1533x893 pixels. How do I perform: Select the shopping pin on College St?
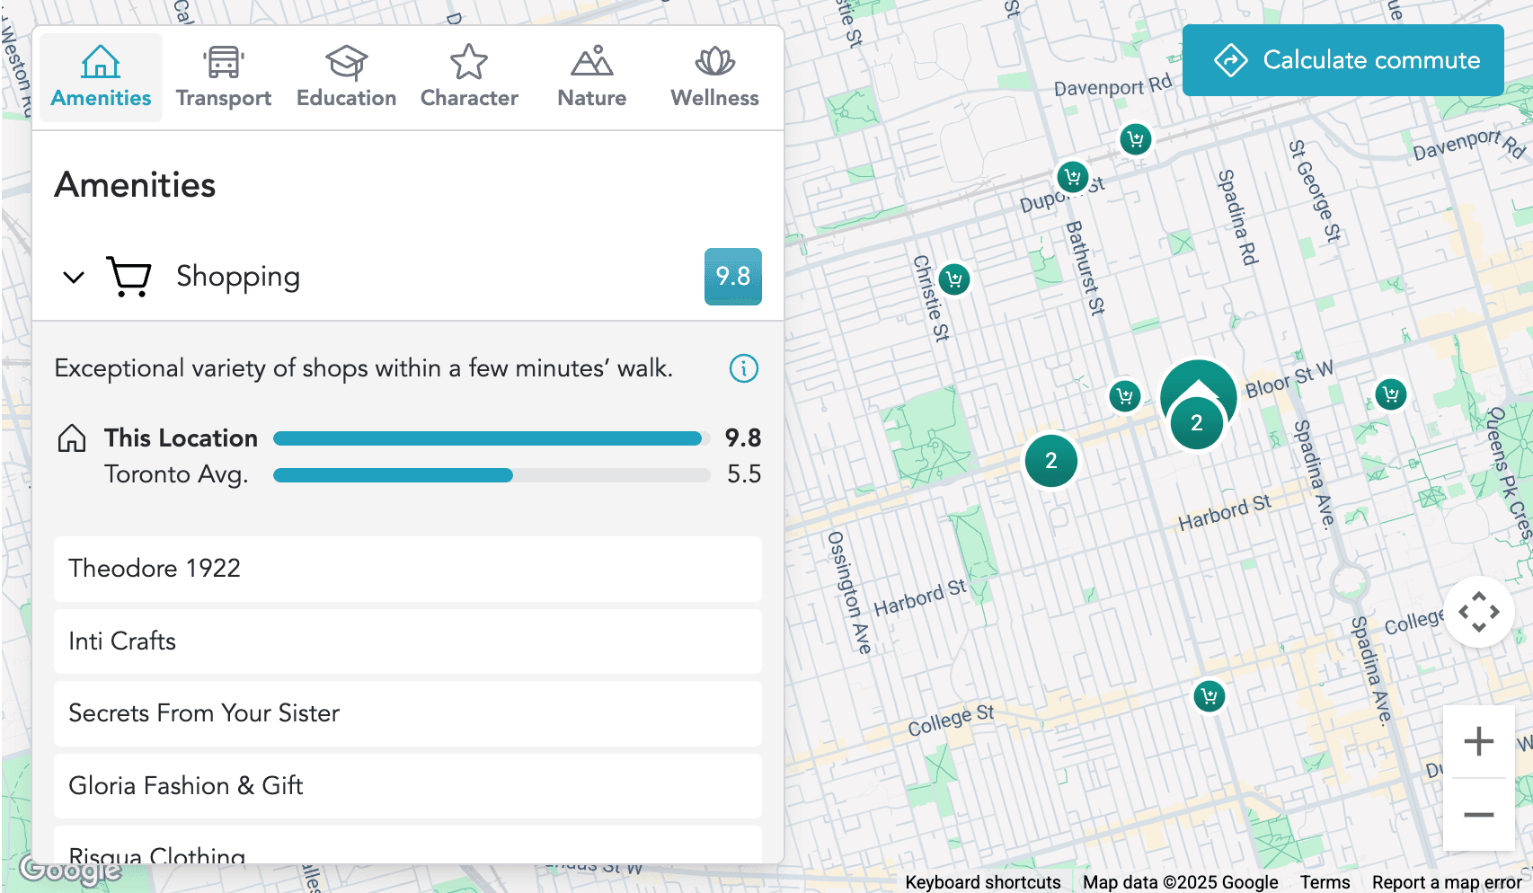[x=1210, y=696]
